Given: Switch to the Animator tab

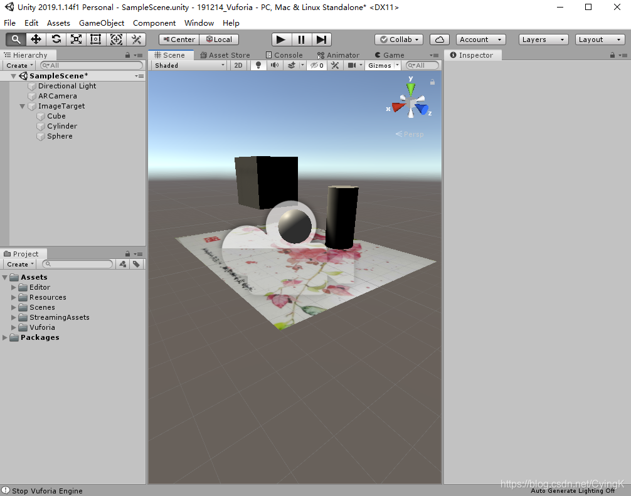Looking at the screenshot, I should click(x=338, y=55).
